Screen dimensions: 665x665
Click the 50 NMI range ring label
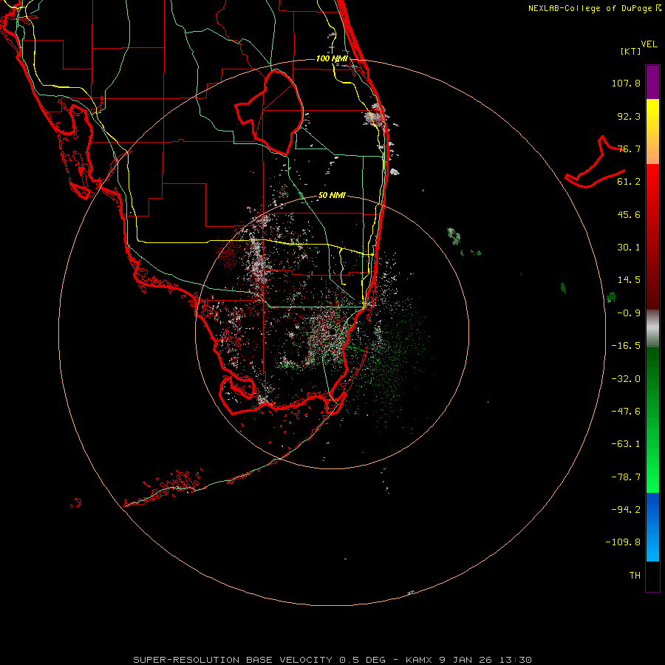pyautogui.click(x=332, y=195)
